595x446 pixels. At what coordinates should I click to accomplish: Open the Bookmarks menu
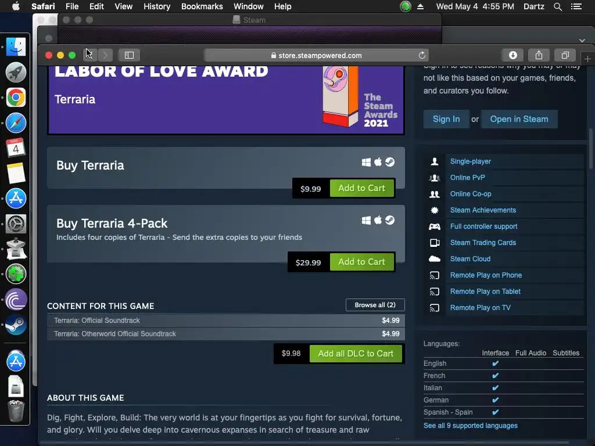point(202,6)
